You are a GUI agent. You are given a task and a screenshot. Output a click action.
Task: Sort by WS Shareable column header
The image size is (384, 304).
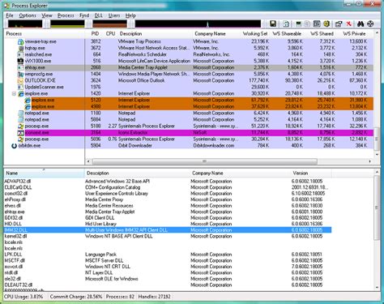coord(287,34)
